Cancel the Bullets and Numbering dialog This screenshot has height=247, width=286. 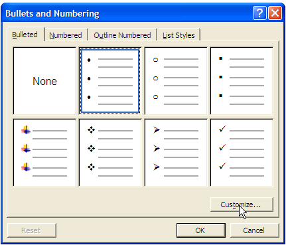(254, 230)
